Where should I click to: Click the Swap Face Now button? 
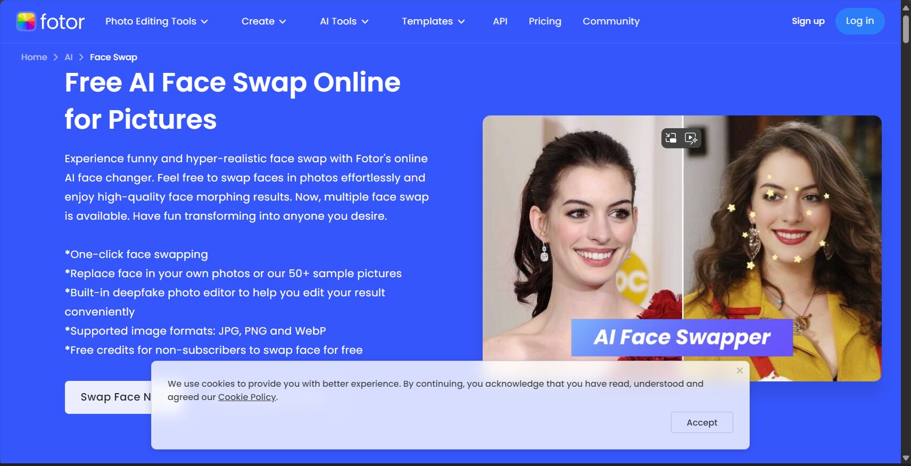pos(108,397)
